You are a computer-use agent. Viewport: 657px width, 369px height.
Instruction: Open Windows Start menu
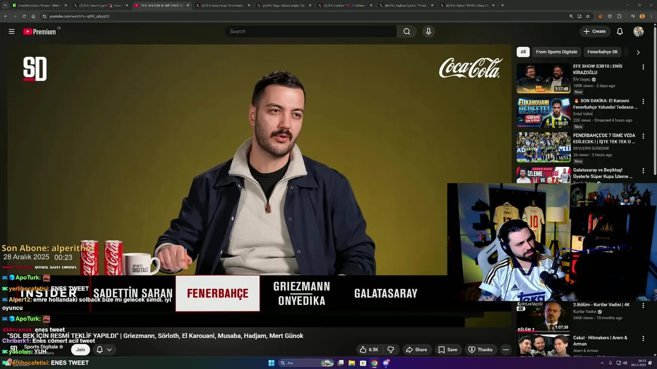coord(272,363)
